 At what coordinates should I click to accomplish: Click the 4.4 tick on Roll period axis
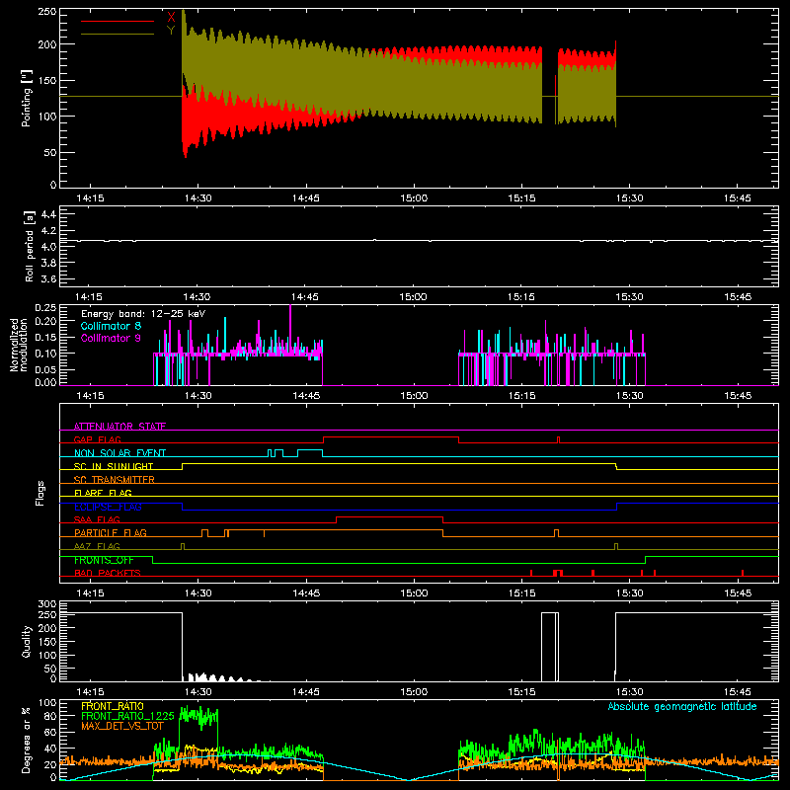[x=48, y=214]
